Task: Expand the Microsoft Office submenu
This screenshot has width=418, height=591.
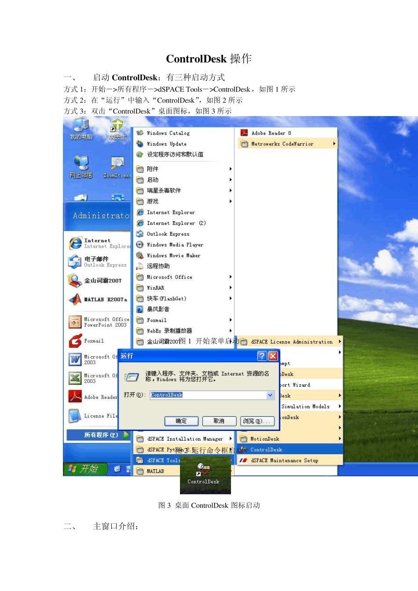Action: 184,277
